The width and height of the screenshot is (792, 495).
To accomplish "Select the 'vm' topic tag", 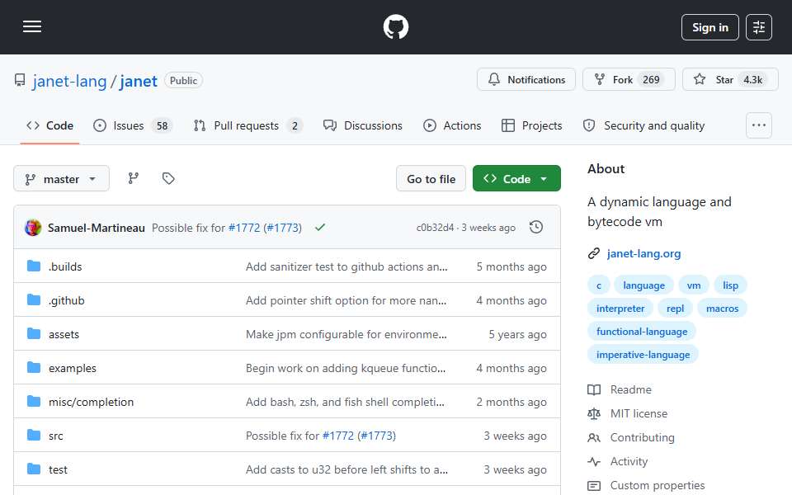I will (694, 285).
